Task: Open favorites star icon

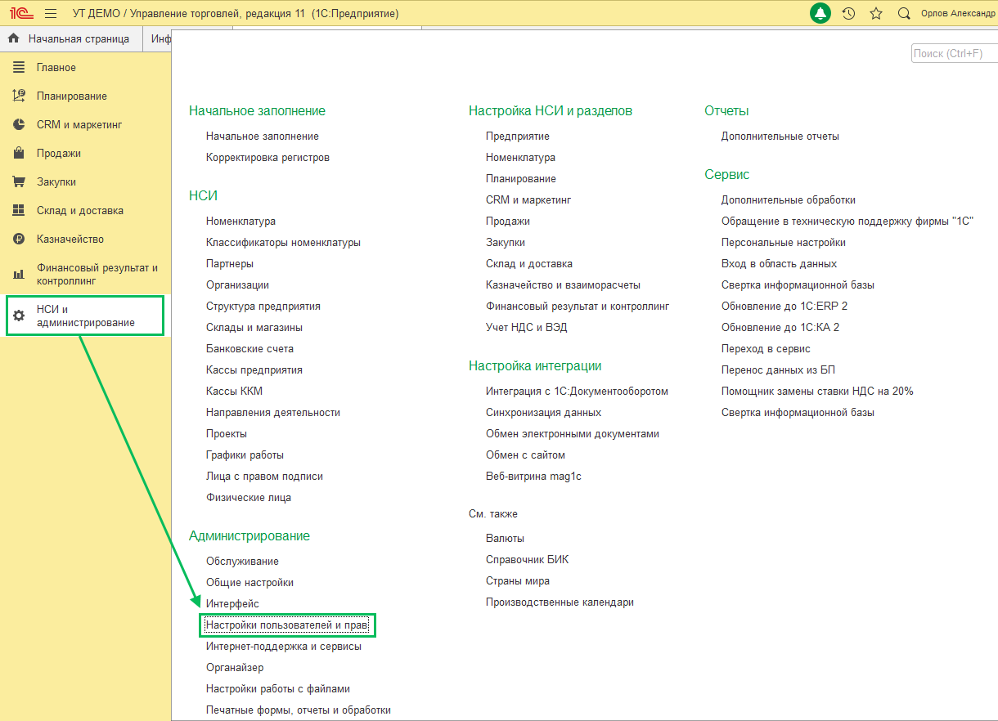Action: (x=876, y=14)
